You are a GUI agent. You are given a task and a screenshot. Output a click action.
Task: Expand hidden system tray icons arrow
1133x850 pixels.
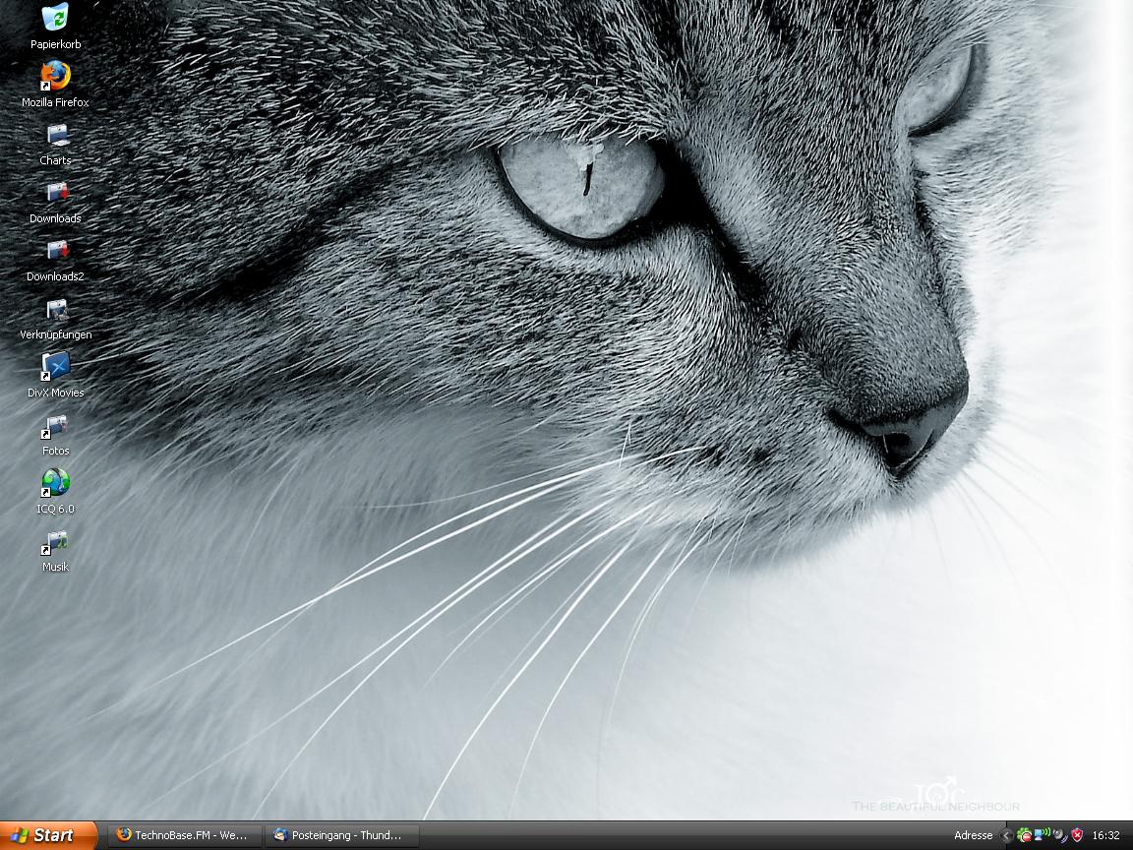coord(1006,835)
